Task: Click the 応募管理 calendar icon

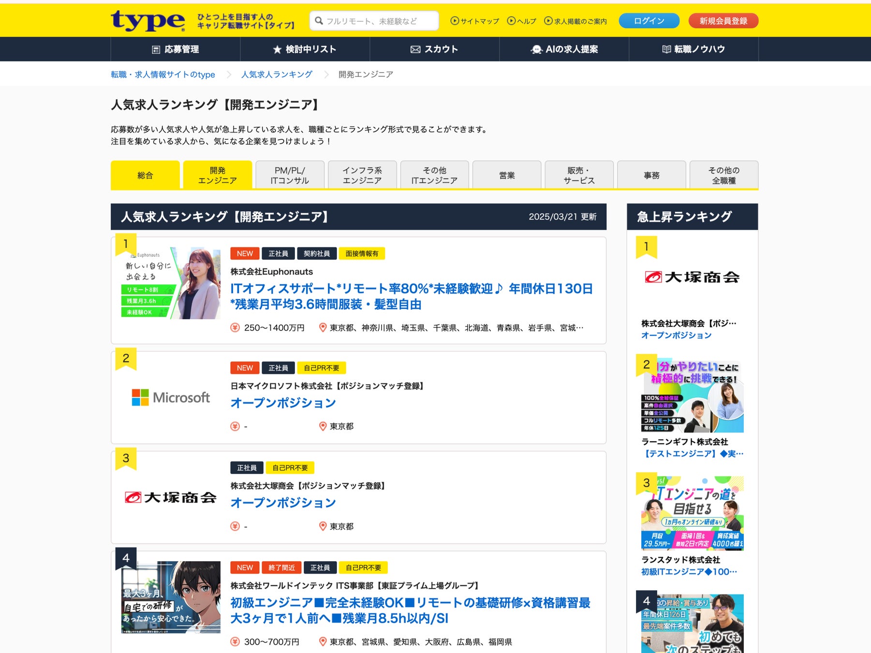Action: tap(156, 49)
